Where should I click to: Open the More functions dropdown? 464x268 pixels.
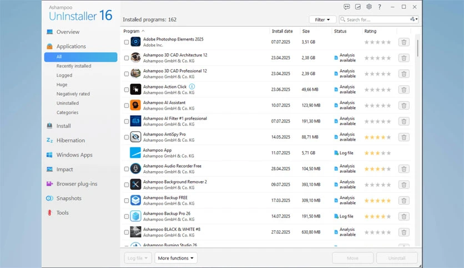[x=176, y=258]
